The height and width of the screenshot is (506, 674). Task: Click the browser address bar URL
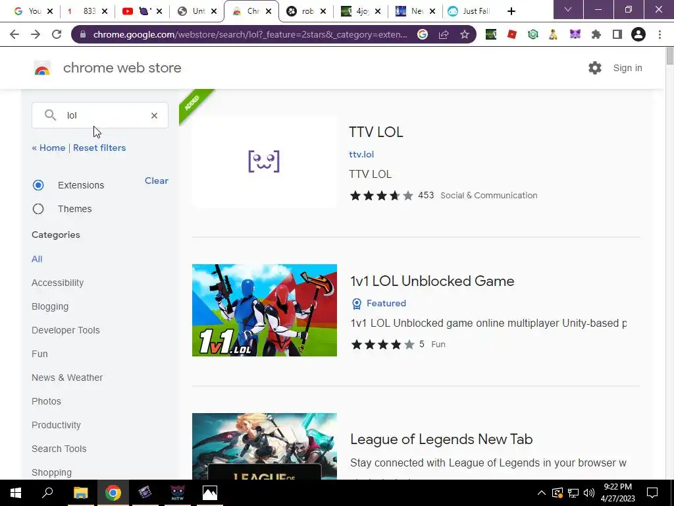pos(249,34)
